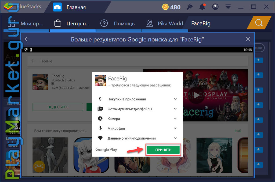275x182 pixels.
Task: Click the shield icon in Android status bar
Action: (26, 50)
